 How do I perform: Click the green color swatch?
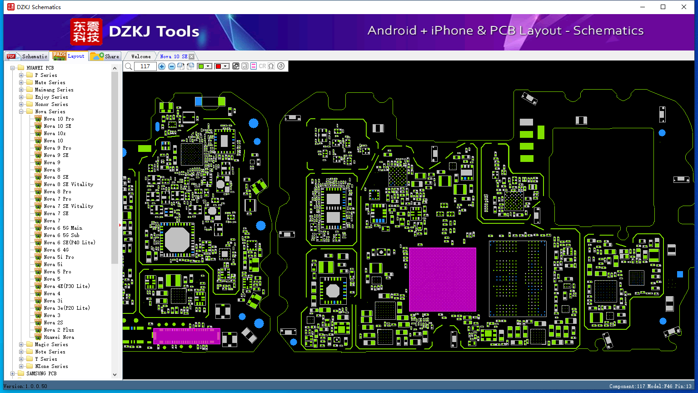point(201,66)
